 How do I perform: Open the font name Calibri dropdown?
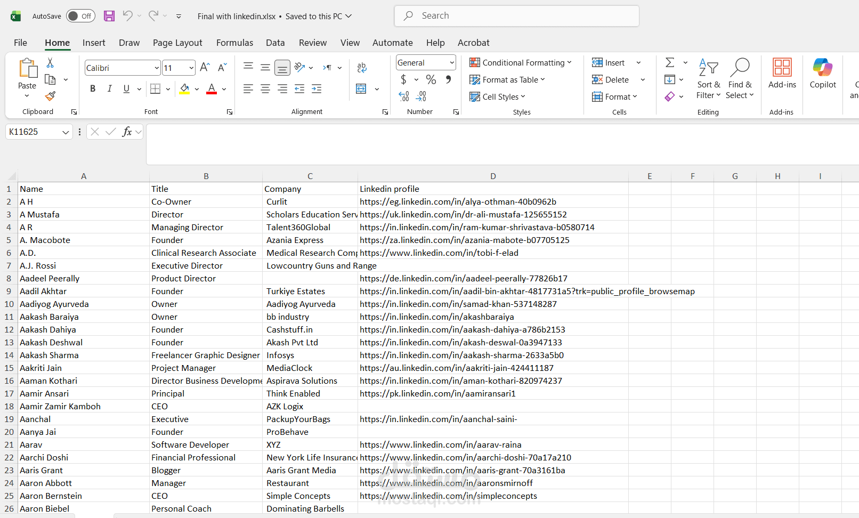click(157, 68)
